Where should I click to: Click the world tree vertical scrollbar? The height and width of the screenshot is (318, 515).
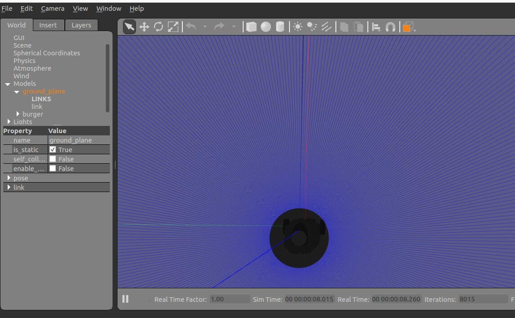point(107,76)
